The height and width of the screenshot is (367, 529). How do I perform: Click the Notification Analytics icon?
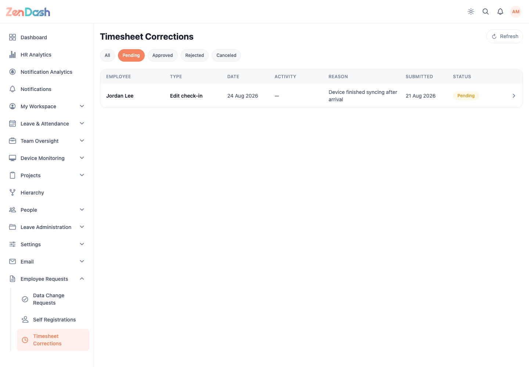(x=12, y=72)
